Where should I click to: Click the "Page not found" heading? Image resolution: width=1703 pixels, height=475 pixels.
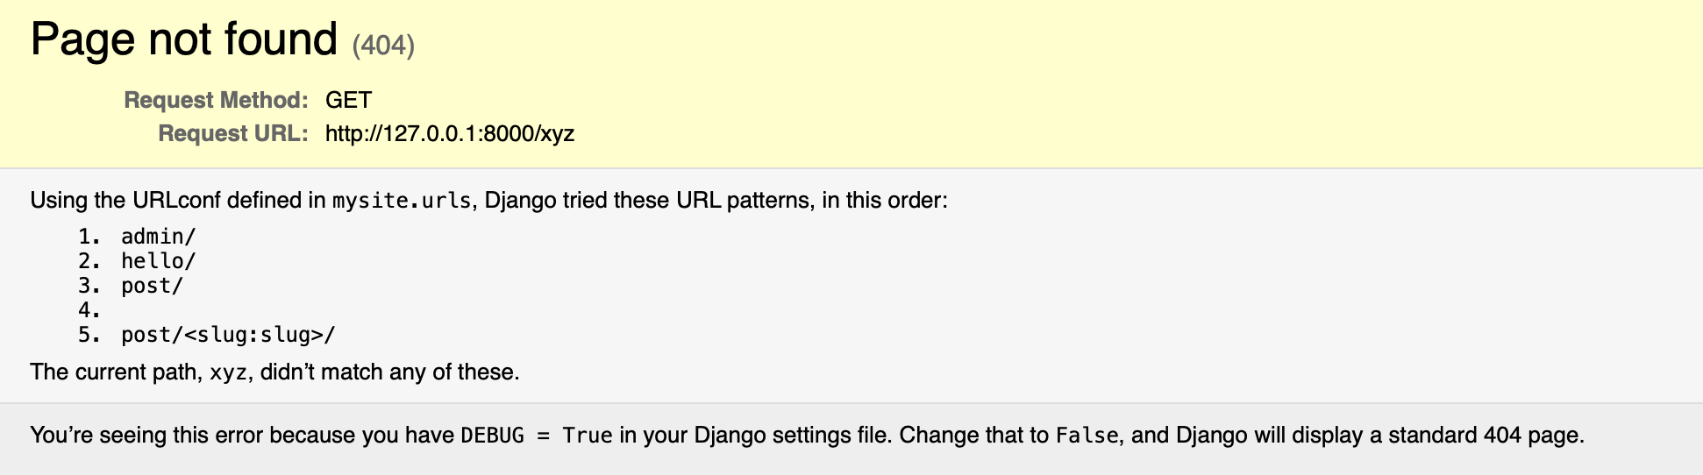(x=183, y=39)
